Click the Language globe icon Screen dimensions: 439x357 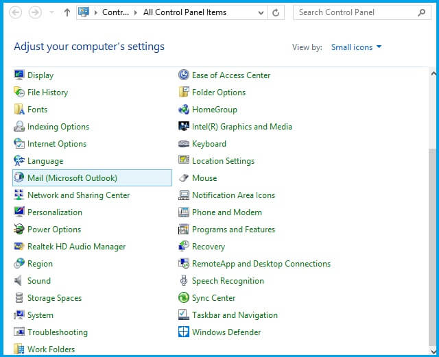pyautogui.click(x=19, y=160)
